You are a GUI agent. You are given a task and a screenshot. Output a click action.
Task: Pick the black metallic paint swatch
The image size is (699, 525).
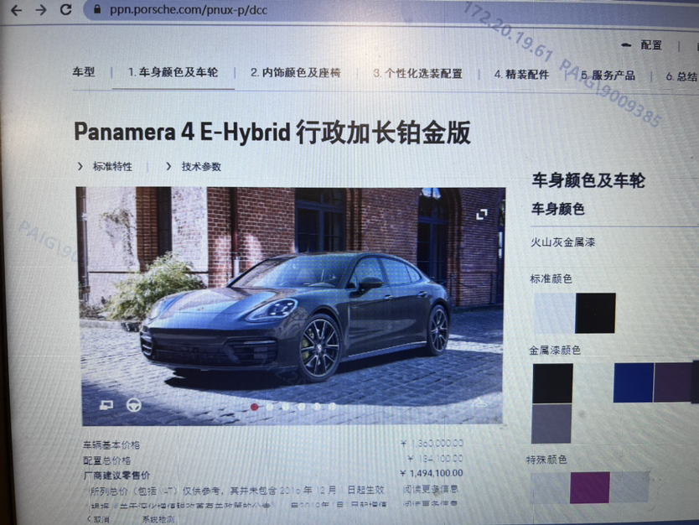(552, 383)
